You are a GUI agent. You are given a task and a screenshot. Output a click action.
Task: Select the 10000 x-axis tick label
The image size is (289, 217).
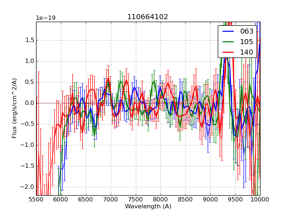[x=260, y=200]
